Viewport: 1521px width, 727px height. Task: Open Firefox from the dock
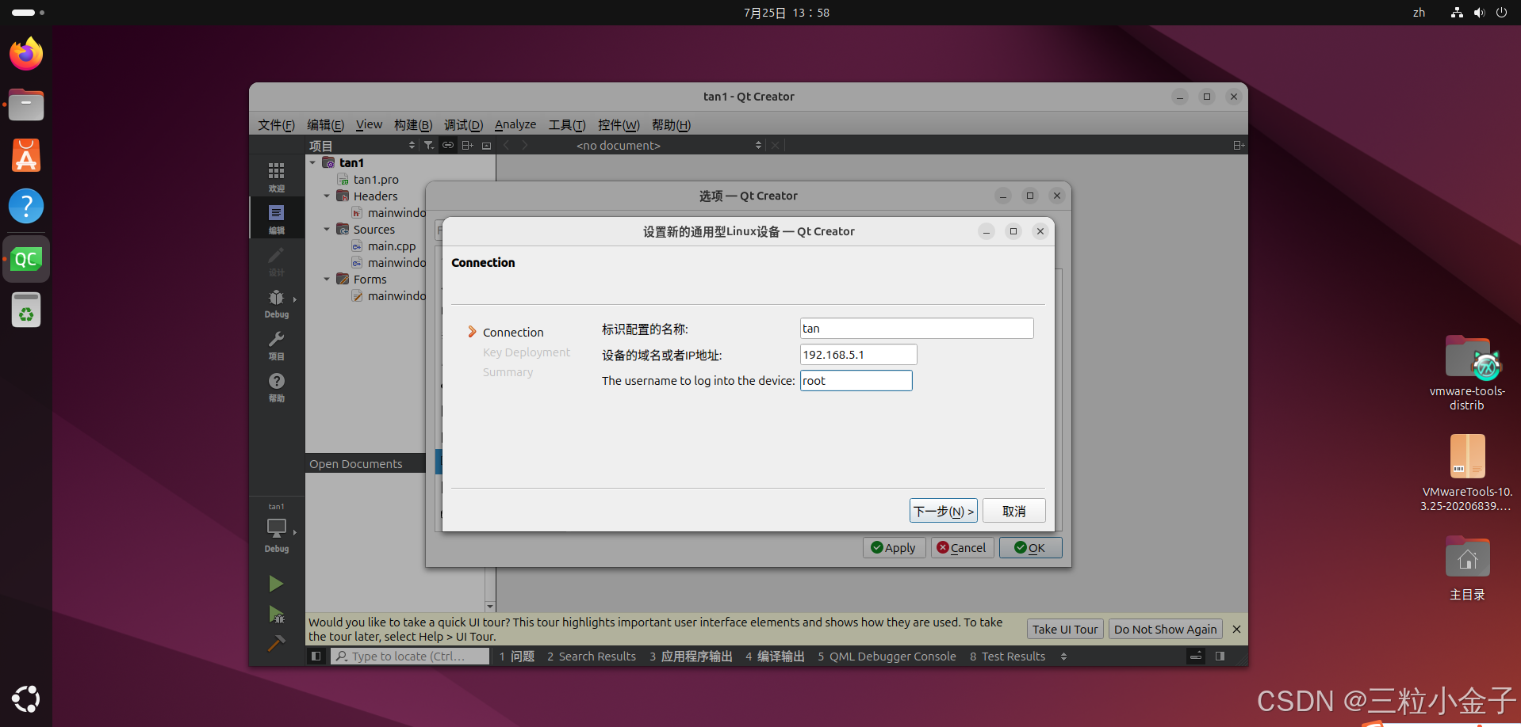pyautogui.click(x=26, y=54)
